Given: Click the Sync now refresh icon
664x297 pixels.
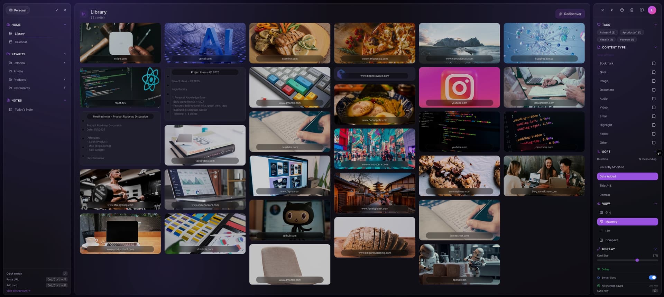Looking at the screenshot, I should coord(655,291).
